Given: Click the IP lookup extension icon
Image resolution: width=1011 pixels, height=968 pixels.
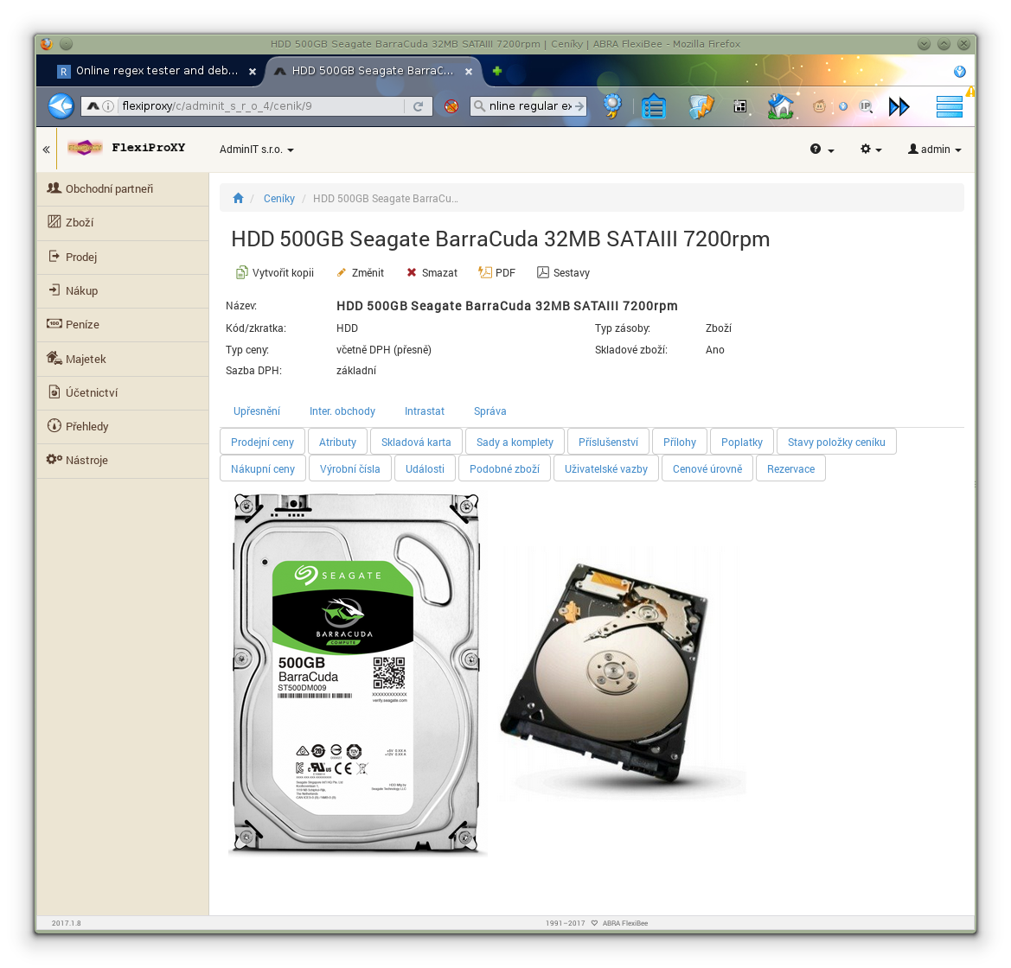Looking at the screenshot, I should click(866, 106).
